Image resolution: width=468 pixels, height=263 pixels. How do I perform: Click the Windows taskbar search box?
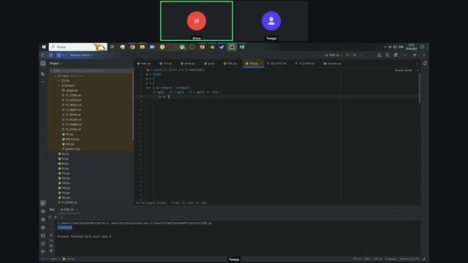(x=78, y=47)
